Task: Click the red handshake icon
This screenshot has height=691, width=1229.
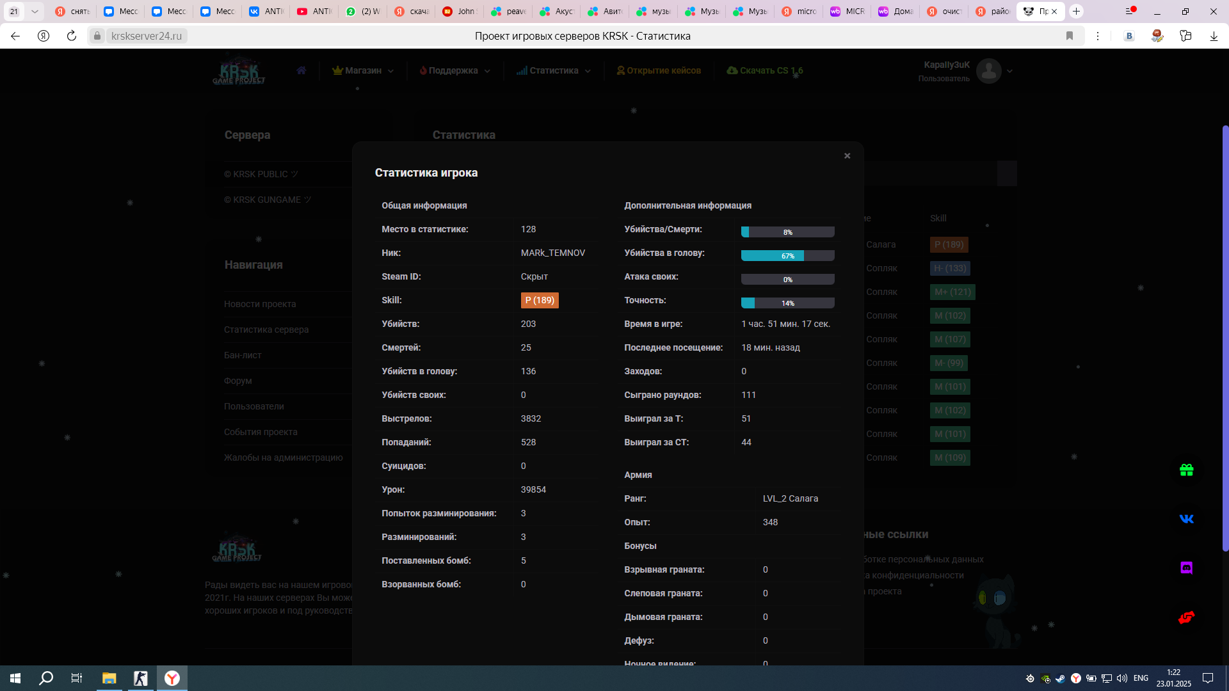Action: [1186, 617]
